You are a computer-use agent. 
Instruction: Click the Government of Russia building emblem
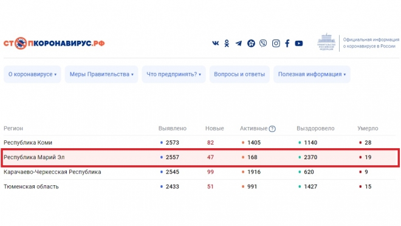pos(326,42)
